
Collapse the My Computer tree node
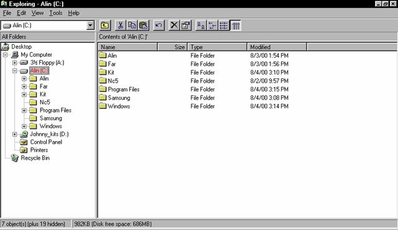[x=6, y=55]
